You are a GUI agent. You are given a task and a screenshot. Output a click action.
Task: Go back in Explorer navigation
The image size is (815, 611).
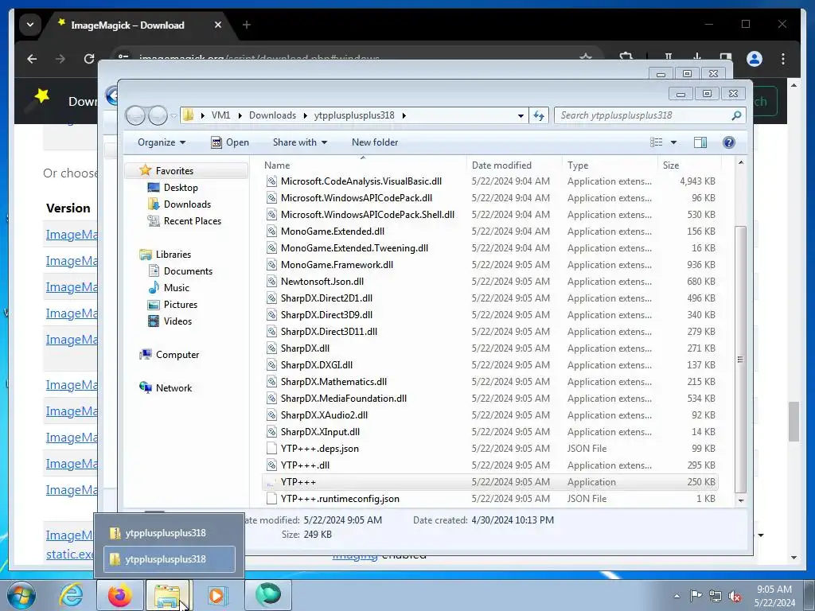click(x=135, y=115)
